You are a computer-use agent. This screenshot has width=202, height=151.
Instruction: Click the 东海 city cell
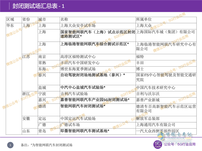pyautogui.click(x=49, y=70)
